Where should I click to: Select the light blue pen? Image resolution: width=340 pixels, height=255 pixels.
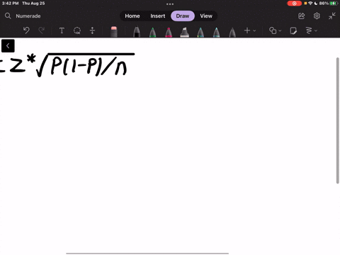(x=216, y=32)
